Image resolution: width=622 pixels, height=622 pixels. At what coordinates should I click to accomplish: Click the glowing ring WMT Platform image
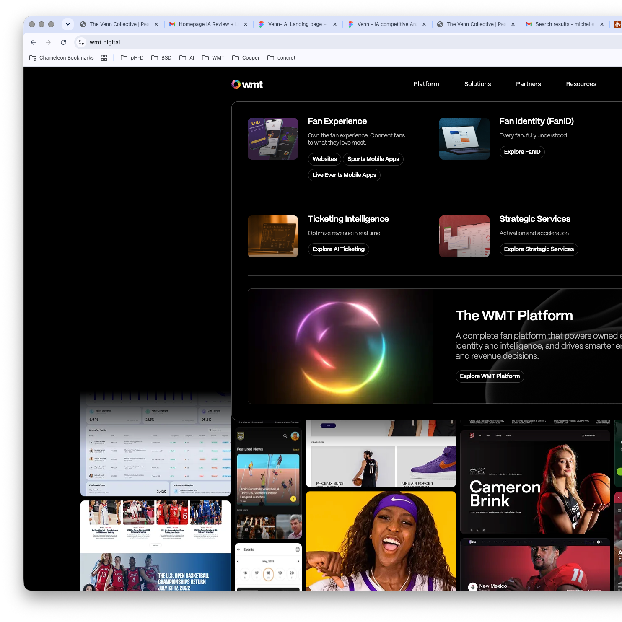coord(340,346)
